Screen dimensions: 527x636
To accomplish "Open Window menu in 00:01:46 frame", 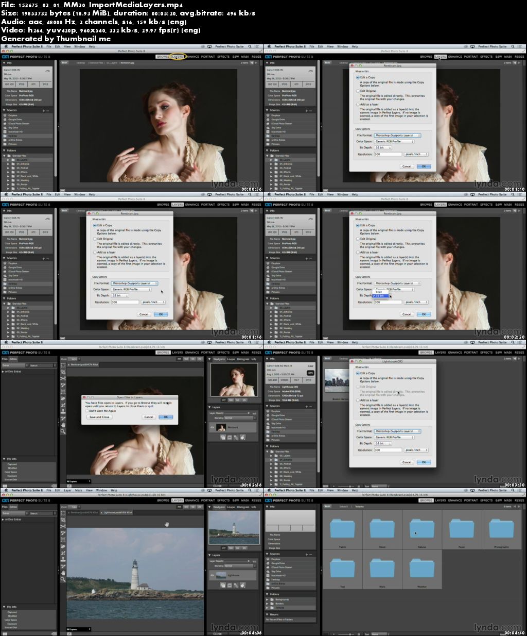I will click(x=80, y=194).
